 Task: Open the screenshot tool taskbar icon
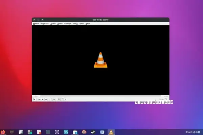tap(57, 132)
